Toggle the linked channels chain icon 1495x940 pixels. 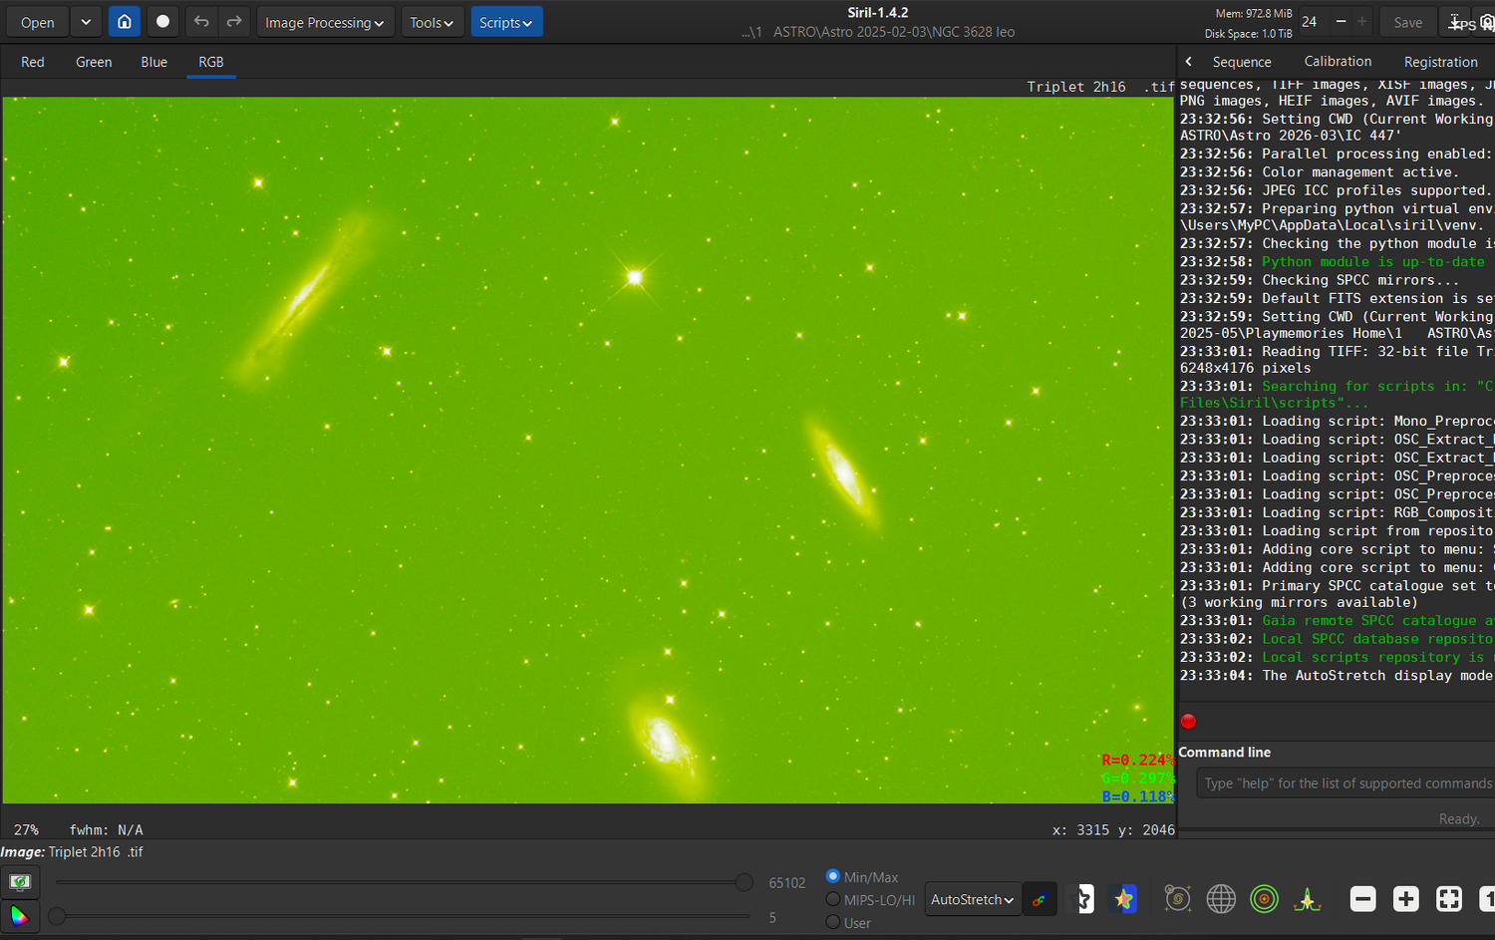(x=1040, y=899)
